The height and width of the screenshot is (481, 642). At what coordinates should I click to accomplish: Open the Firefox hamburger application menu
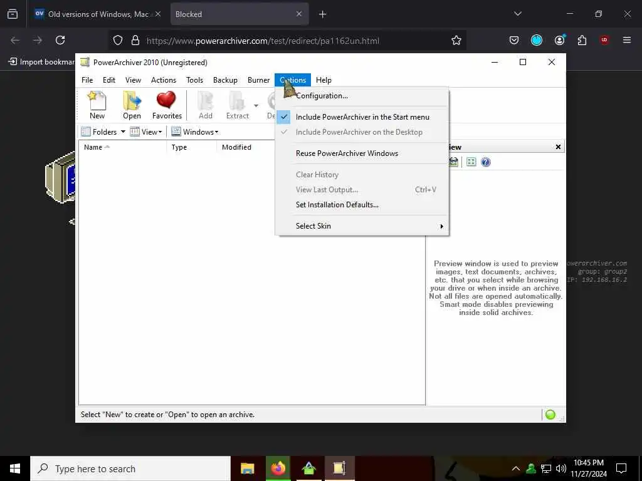tap(626, 40)
